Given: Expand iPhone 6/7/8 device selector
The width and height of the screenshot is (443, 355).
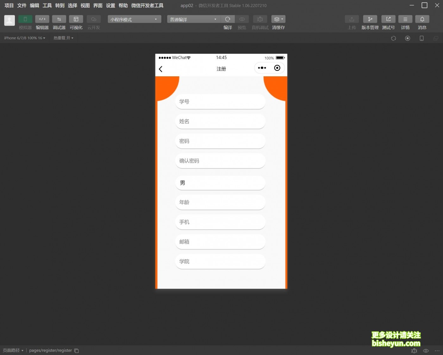Looking at the screenshot, I should tap(25, 38).
